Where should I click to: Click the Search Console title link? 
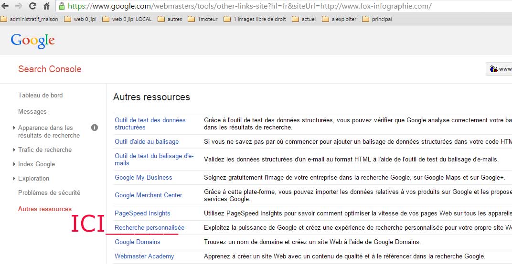click(x=50, y=69)
